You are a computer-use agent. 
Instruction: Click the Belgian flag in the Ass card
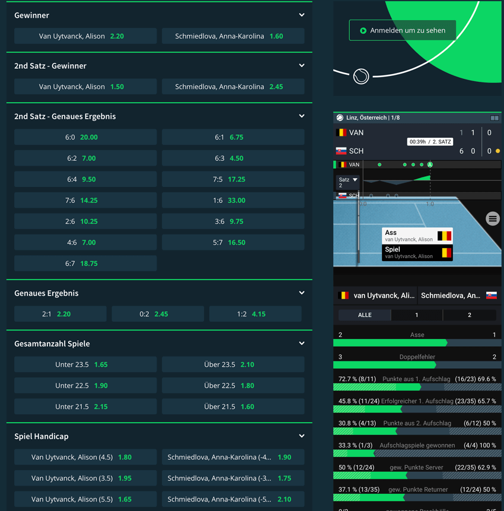pyautogui.click(x=444, y=236)
